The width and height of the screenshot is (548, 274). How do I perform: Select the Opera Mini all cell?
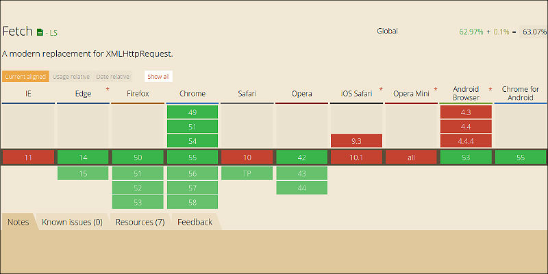click(x=412, y=158)
